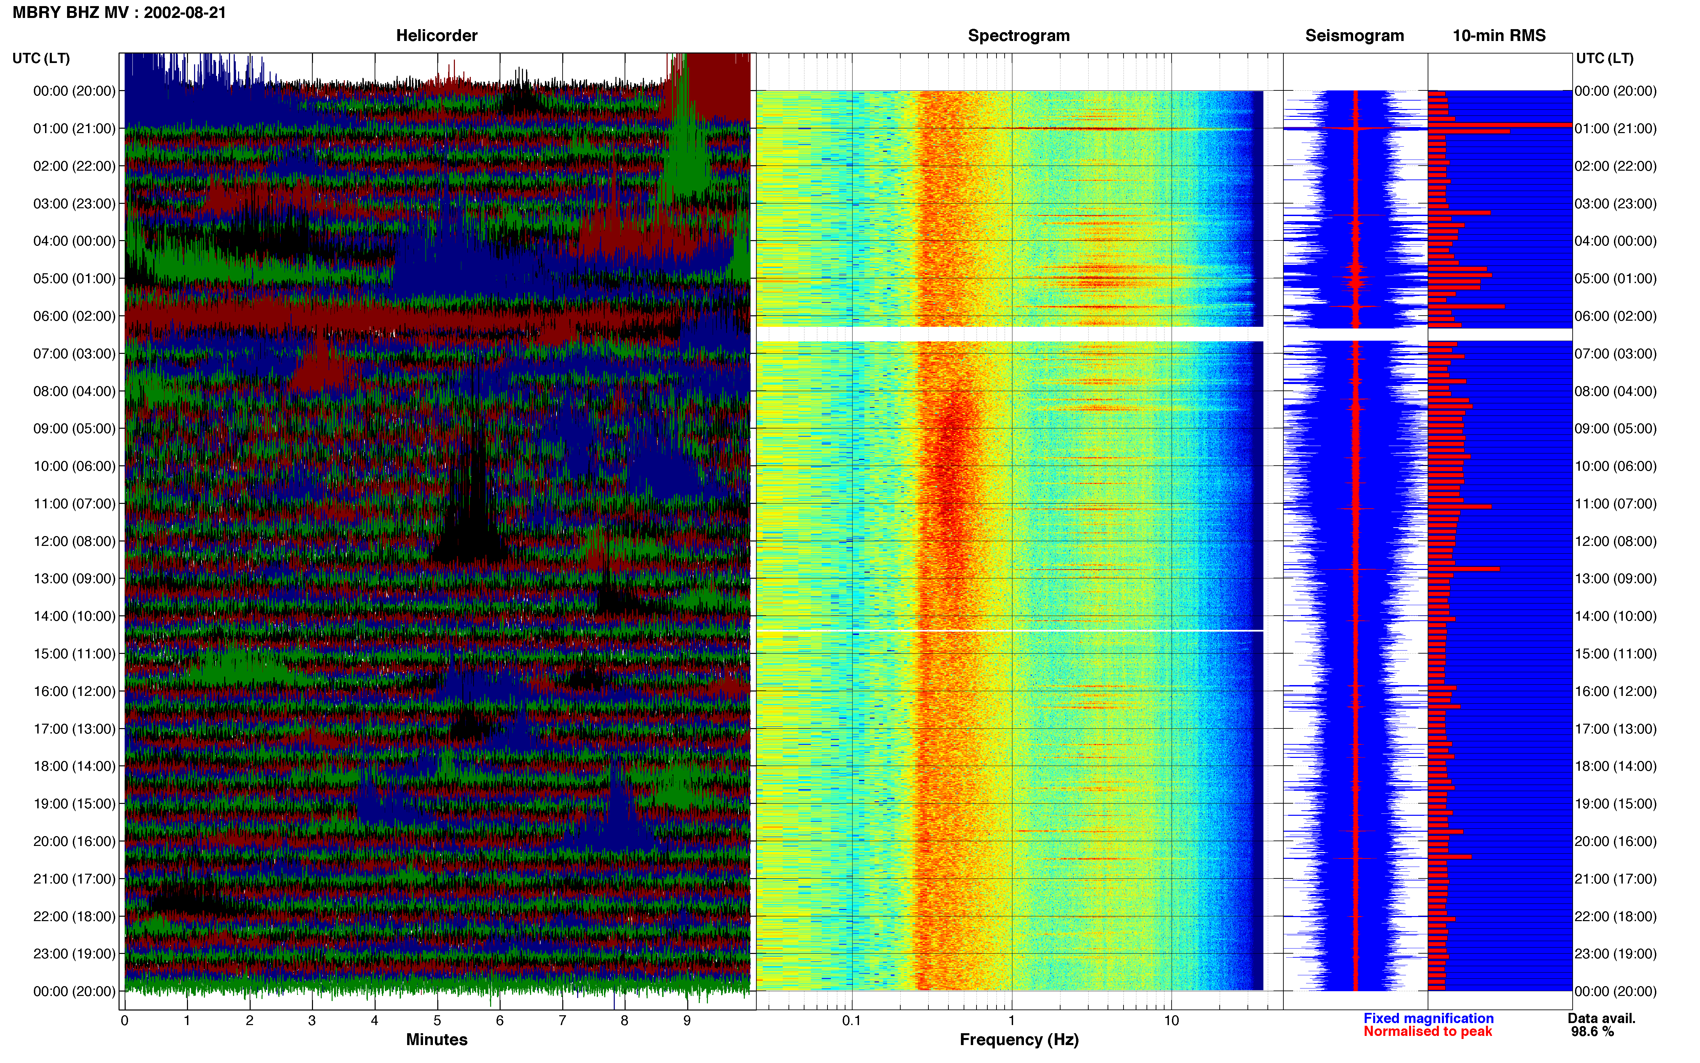Click '13:00 (09:00)' on the Helicorder time axis
Image resolution: width=1700 pixels, height=1063 pixels.
pos(75,579)
